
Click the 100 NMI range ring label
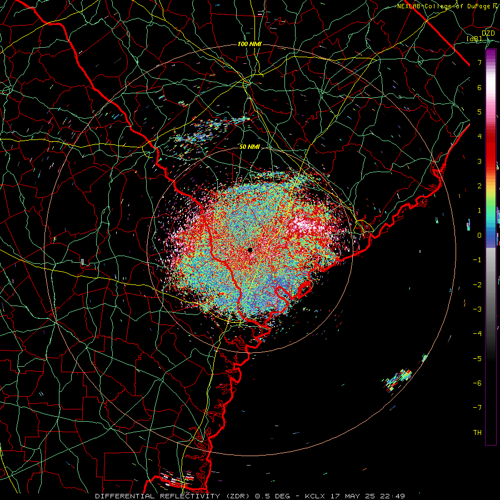coord(249,44)
